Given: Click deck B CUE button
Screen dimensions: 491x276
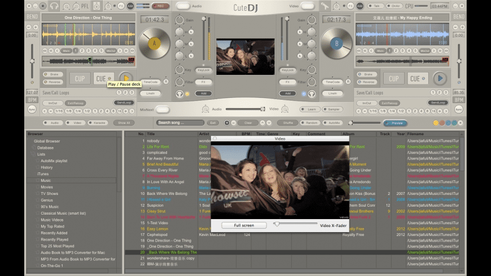Looking at the screenshot, I should 417,79.
